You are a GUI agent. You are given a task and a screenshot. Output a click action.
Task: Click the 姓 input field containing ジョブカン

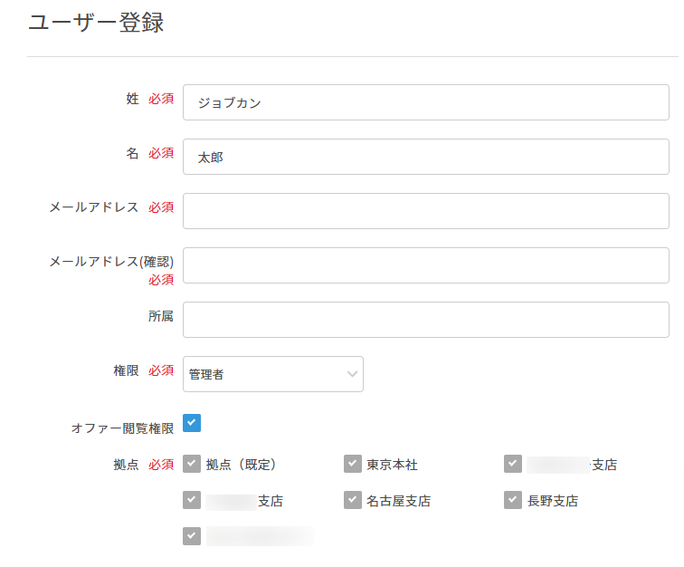pyautogui.click(x=425, y=102)
